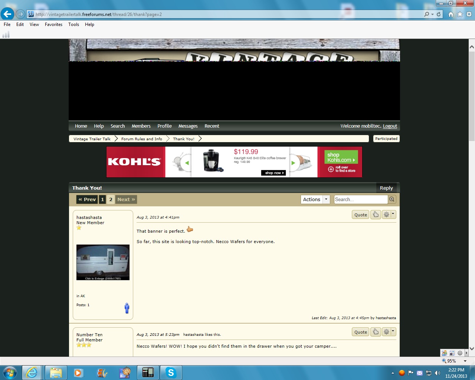The image size is (475, 380).
Task: Open the forum Profile page
Action: click(x=164, y=126)
